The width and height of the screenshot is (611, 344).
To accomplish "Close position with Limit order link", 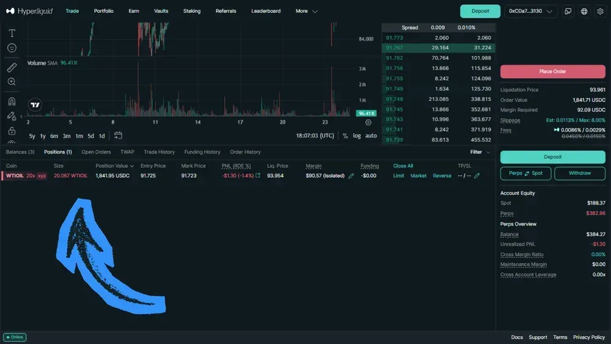I will (x=398, y=176).
